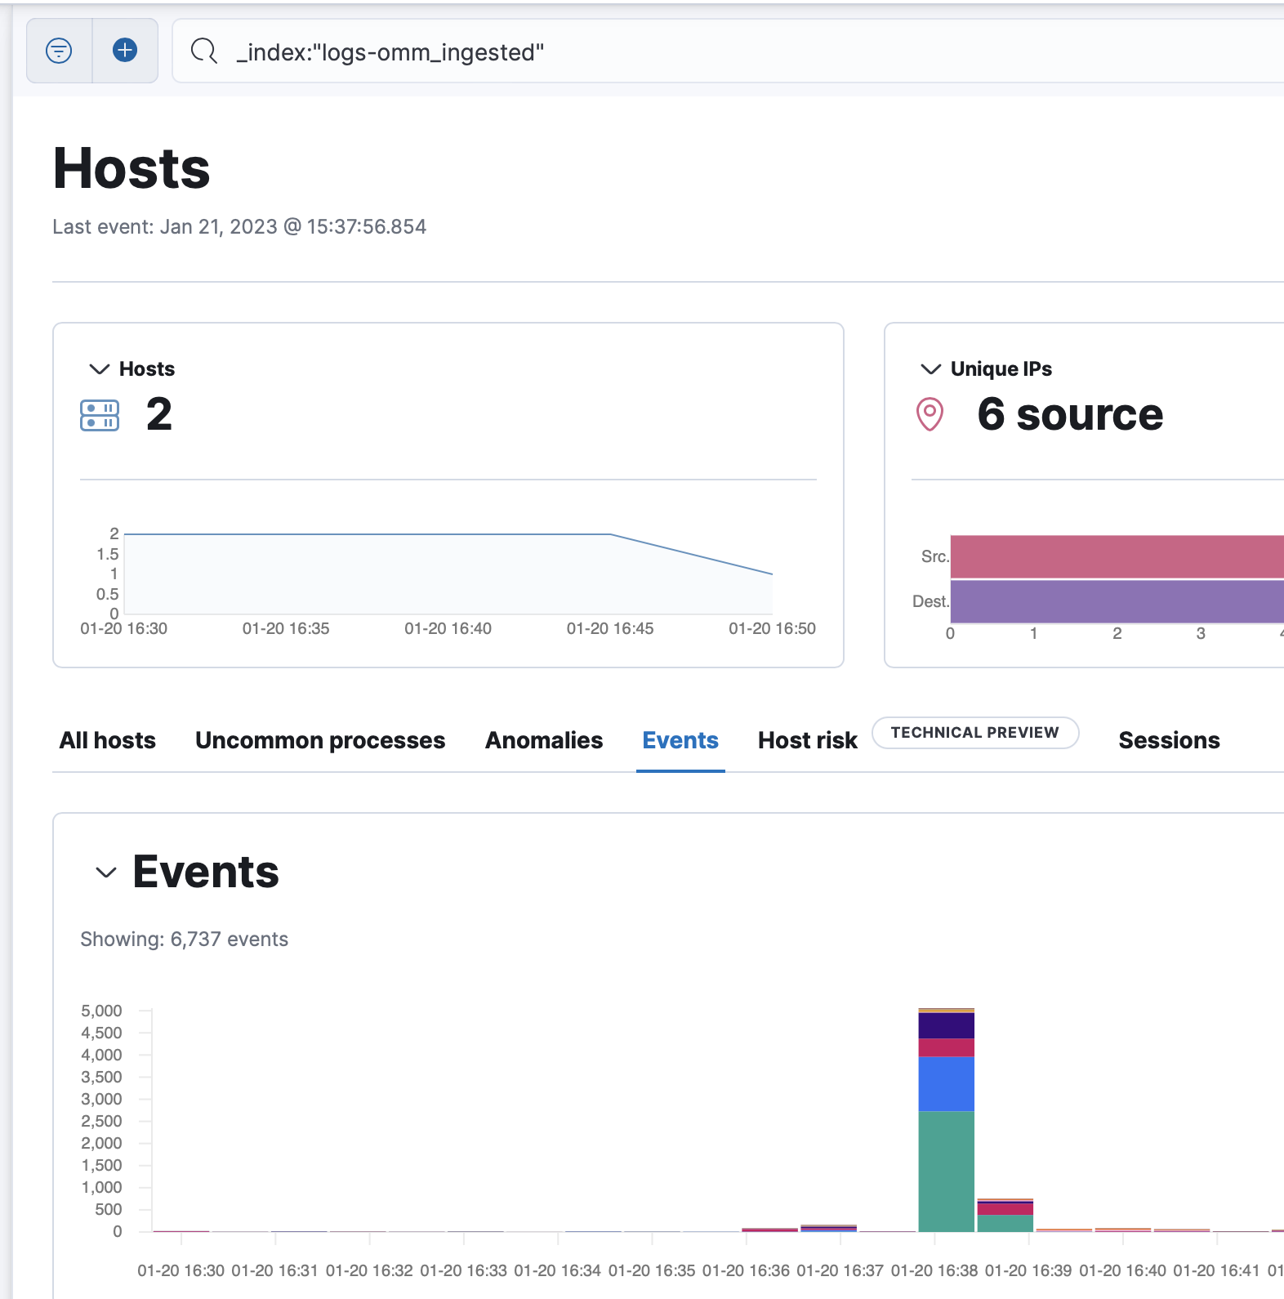
Task: Click the 'Showing: 6,737 events' text
Action: click(x=184, y=940)
